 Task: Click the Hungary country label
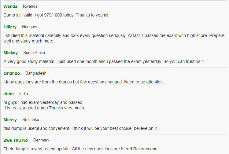pos(29,27)
